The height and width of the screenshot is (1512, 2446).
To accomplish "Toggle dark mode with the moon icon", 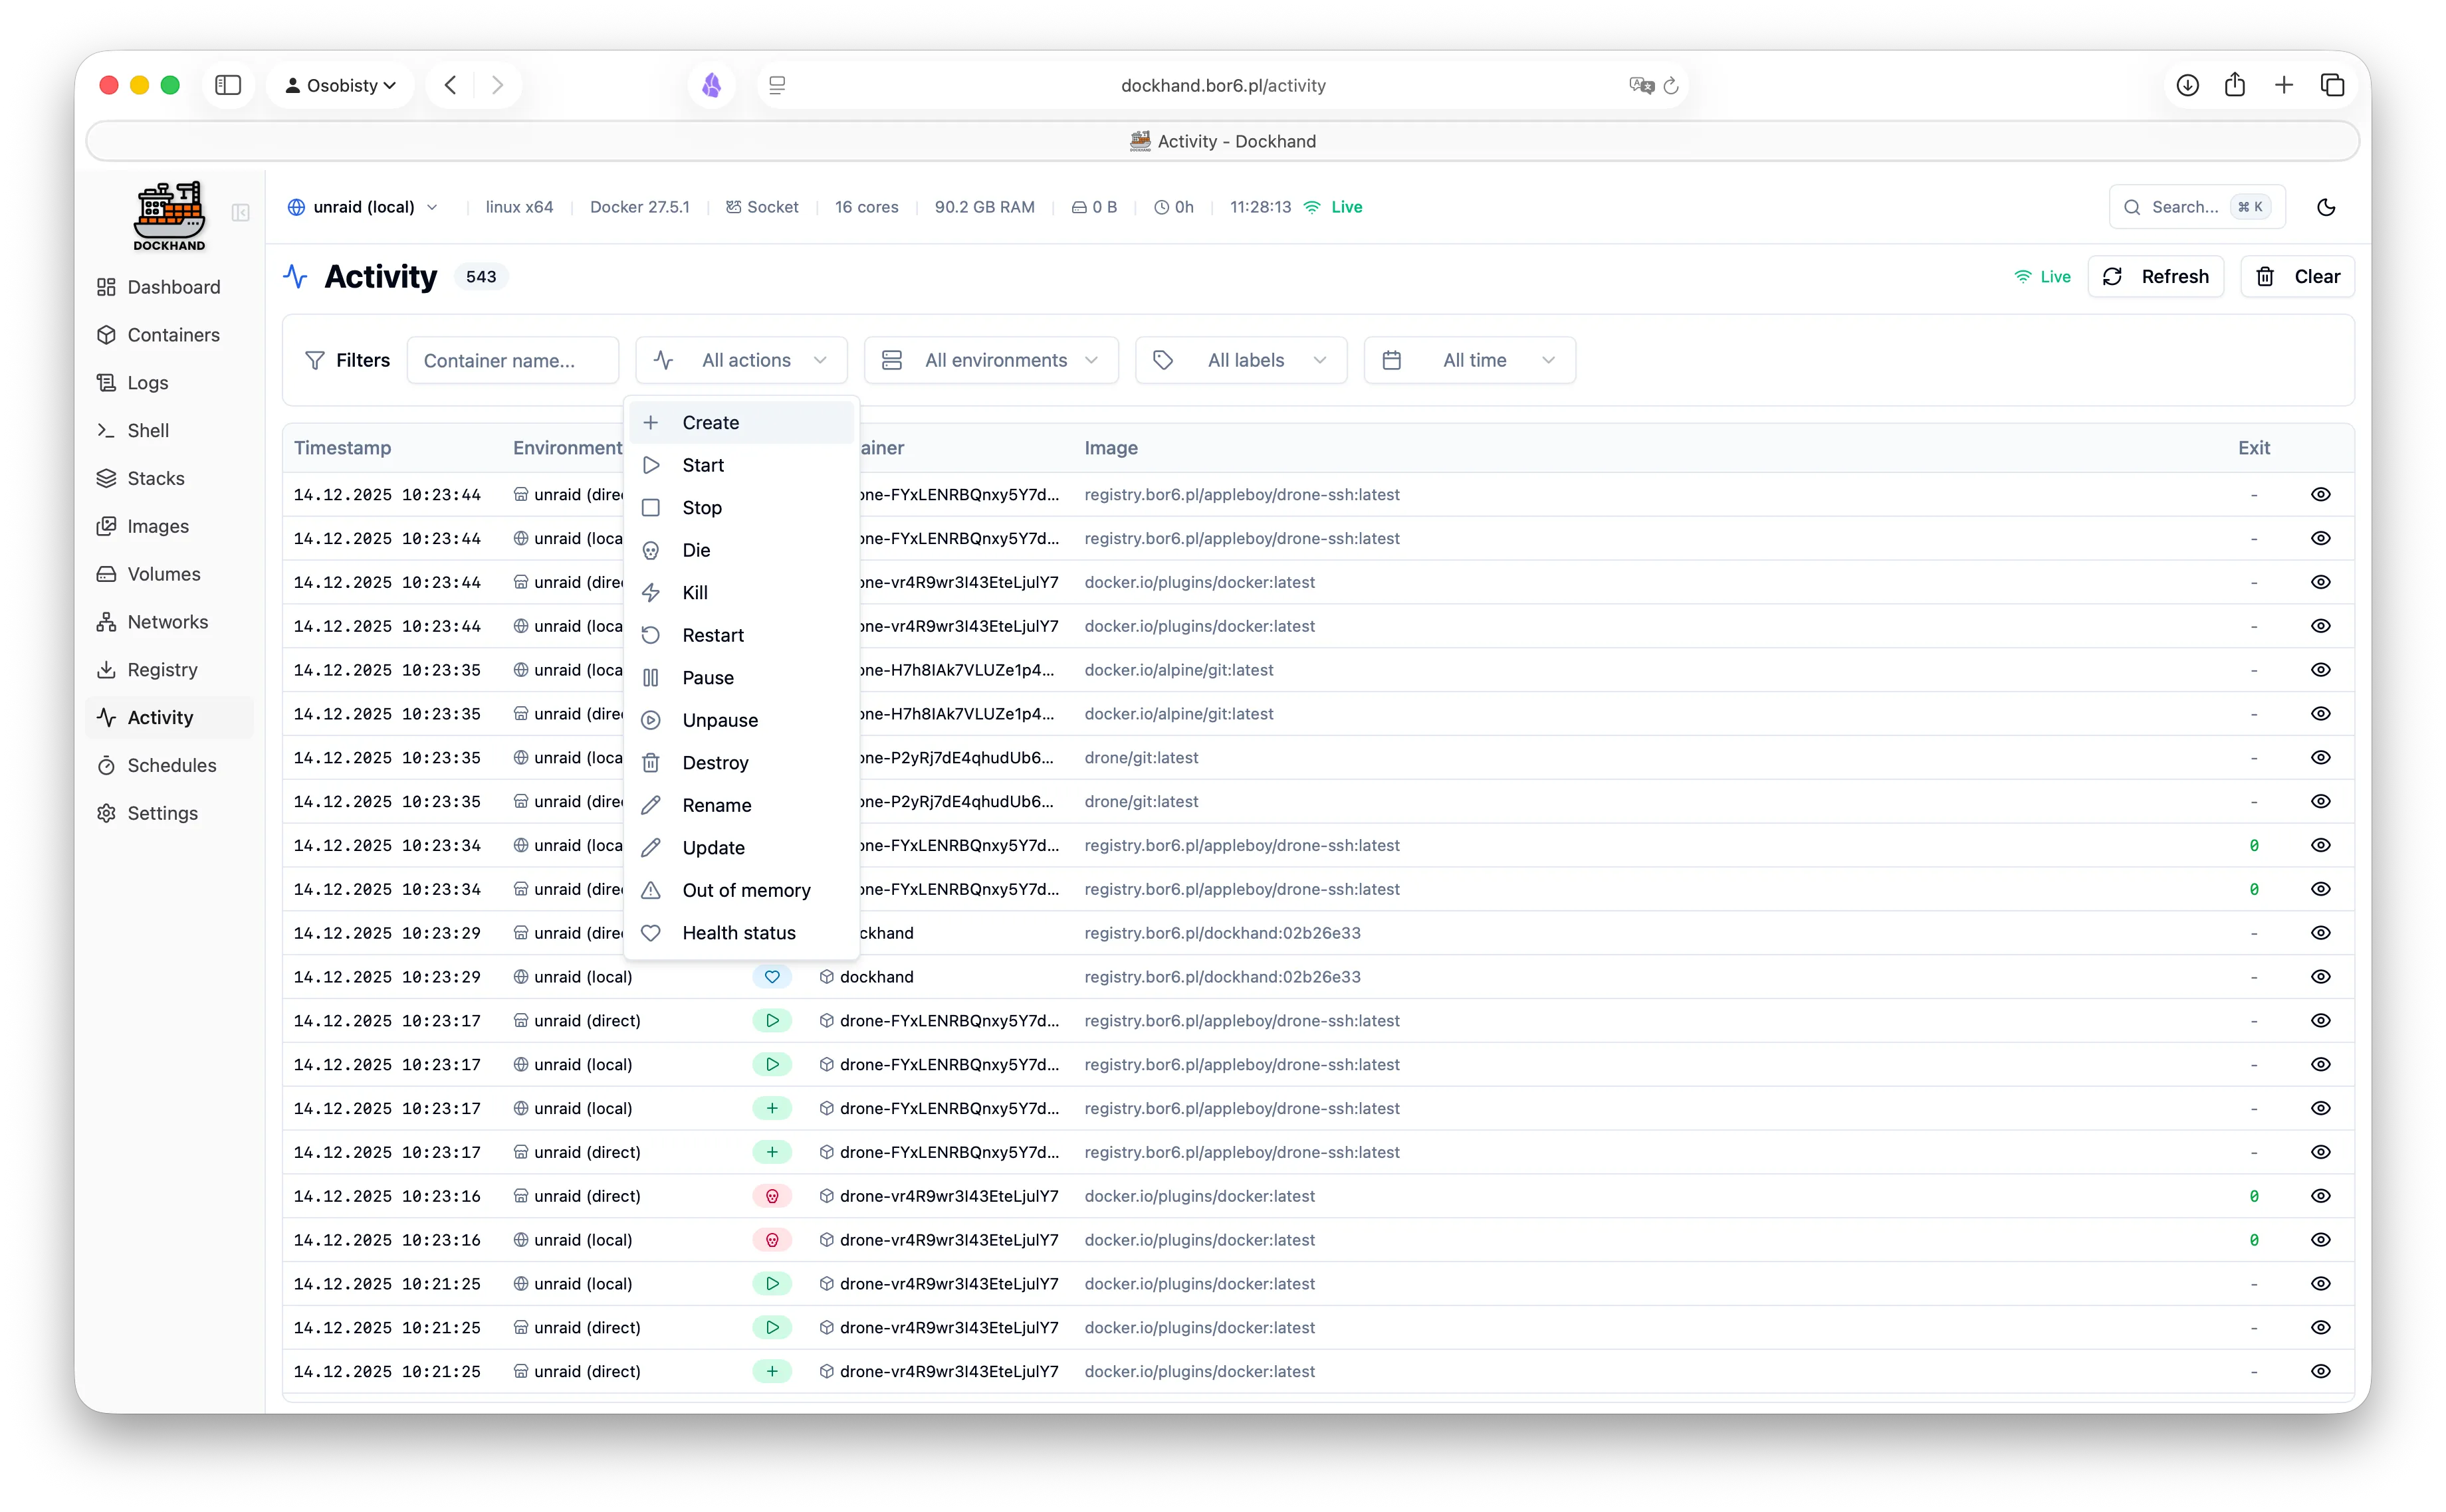I will pos(2326,207).
